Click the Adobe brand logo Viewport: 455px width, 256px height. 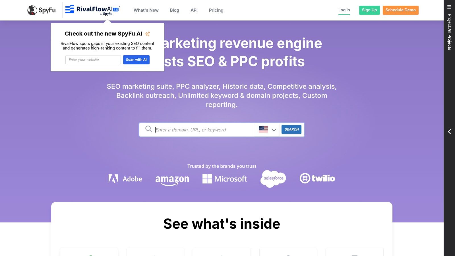[x=125, y=179]
